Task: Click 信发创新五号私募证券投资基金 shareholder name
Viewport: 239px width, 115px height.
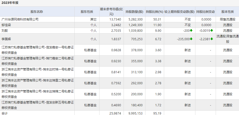Action: point(38,105)
